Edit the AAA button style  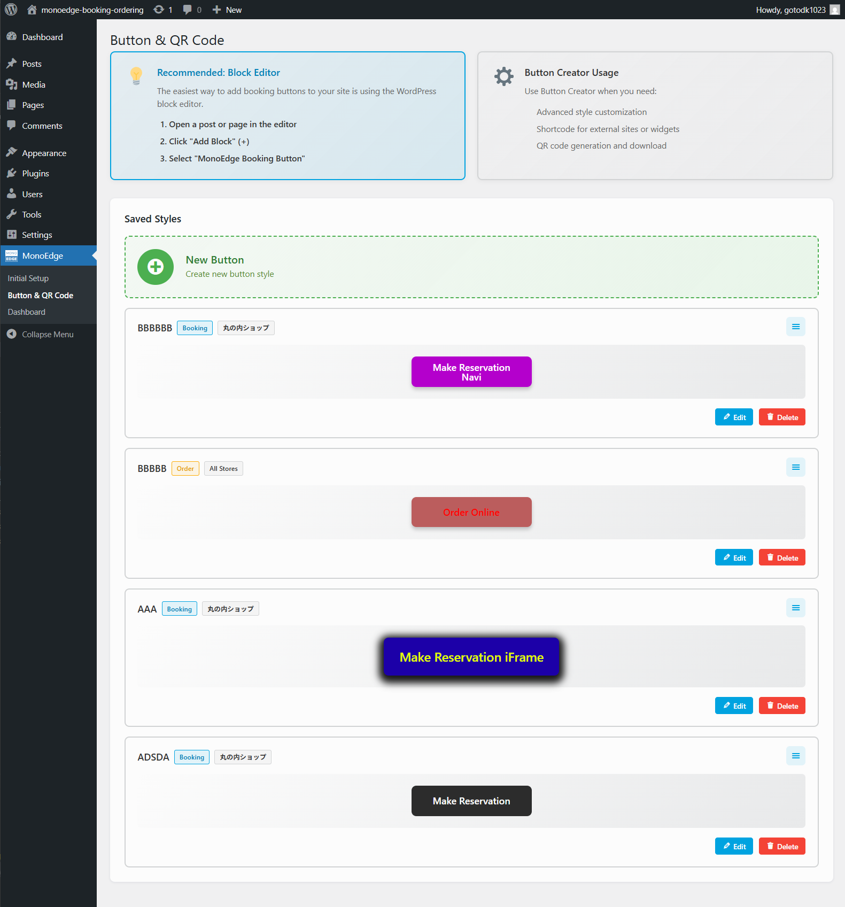click(x=734, y=706)
